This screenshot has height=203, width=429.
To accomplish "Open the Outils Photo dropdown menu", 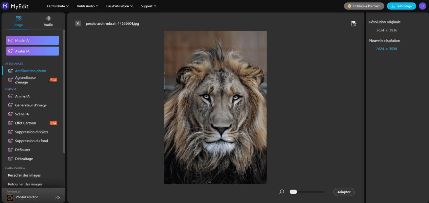I will pos(58,6).
